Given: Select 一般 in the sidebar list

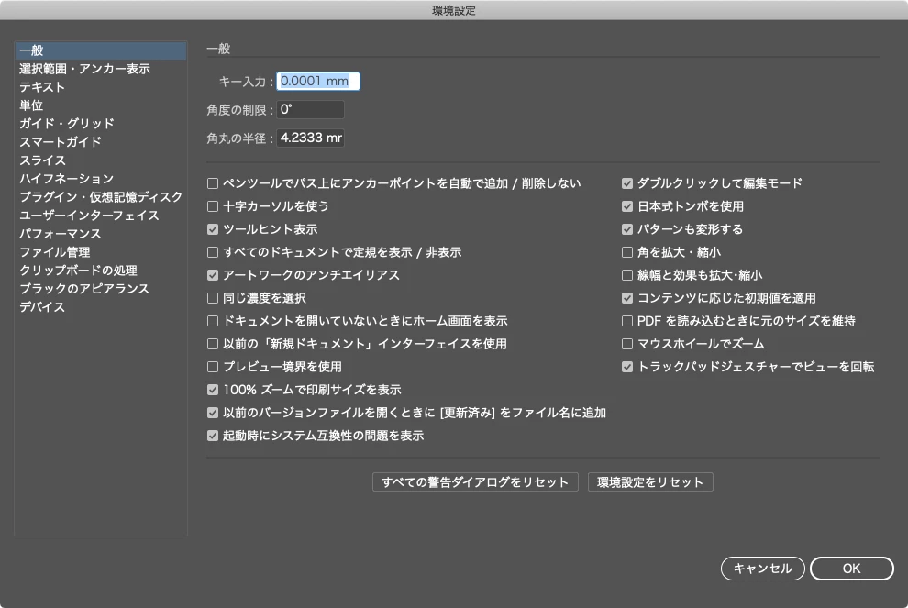Looking at the screenshot, I should 101,50.
